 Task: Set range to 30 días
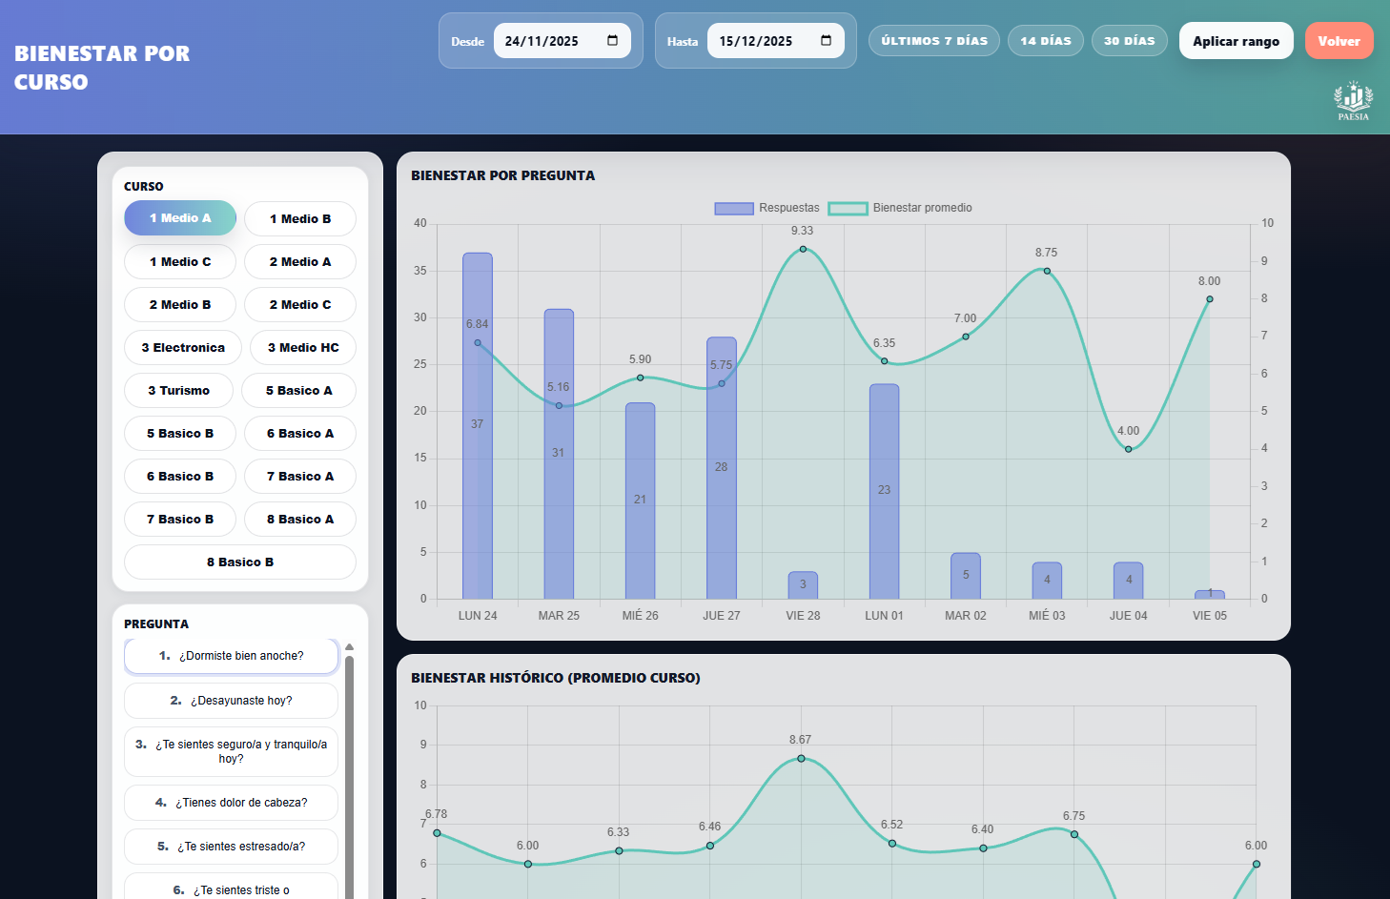click(1129, 41)
